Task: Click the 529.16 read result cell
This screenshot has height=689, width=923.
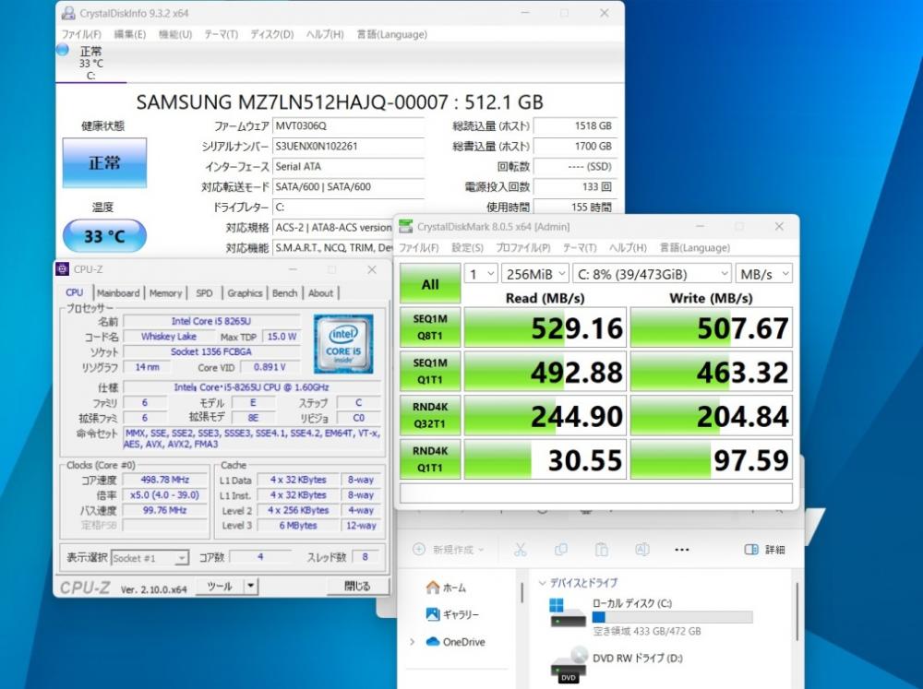Action: point(545,327)
